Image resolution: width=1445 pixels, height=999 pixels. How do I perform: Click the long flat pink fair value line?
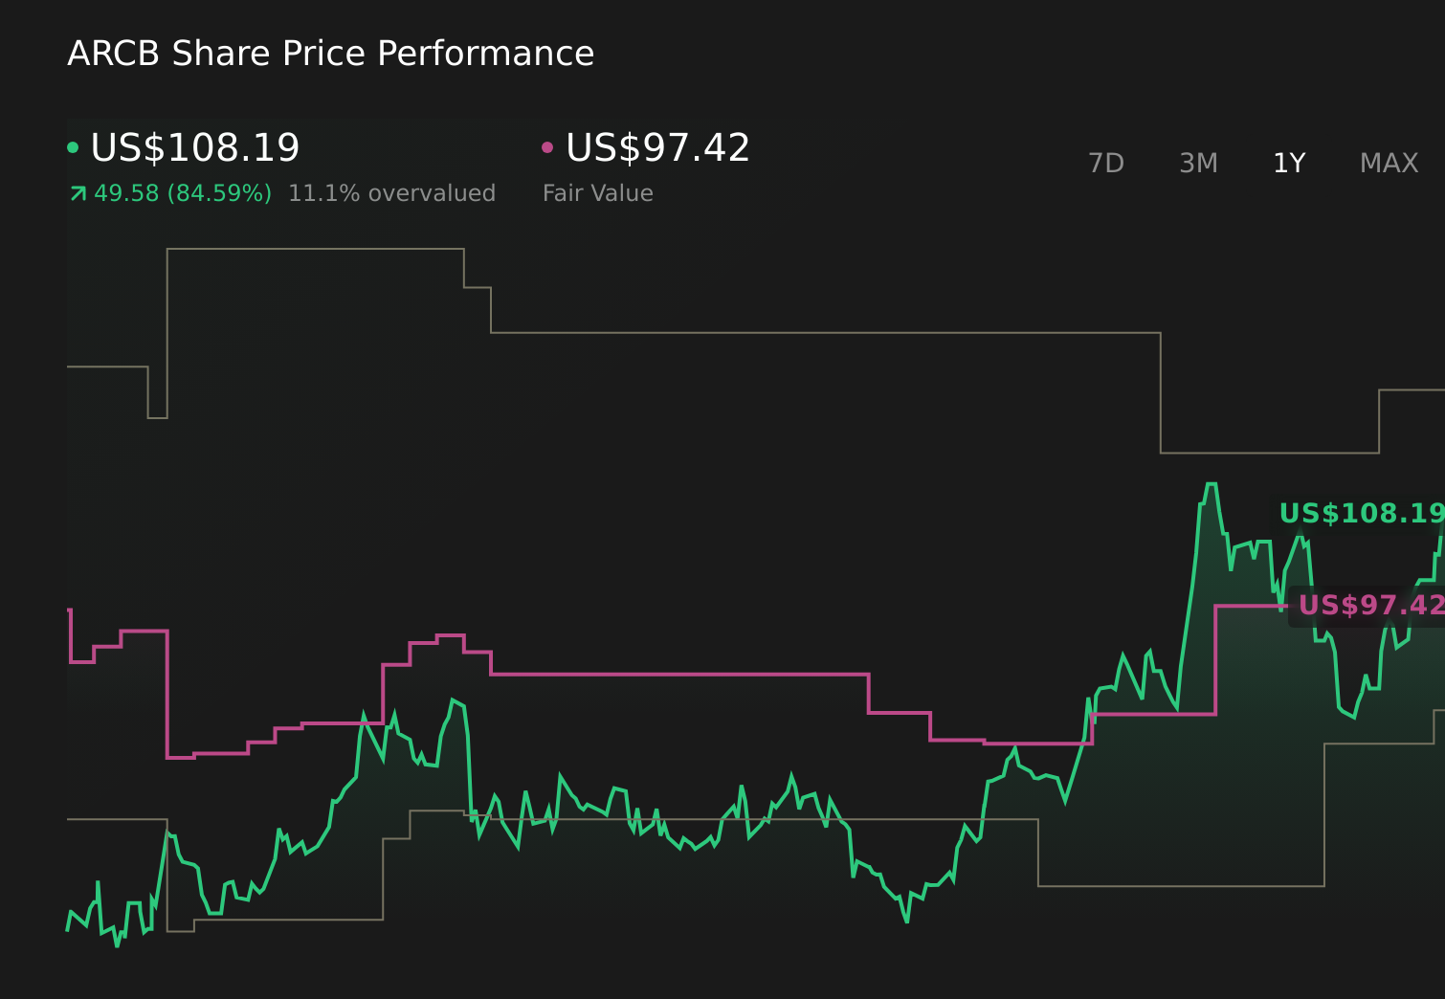pyautogui.click(x=679, y=675)
